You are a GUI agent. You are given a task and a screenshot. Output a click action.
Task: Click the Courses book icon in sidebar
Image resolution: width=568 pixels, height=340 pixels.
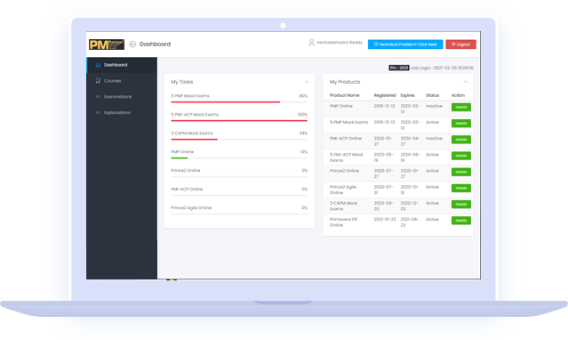98,81
